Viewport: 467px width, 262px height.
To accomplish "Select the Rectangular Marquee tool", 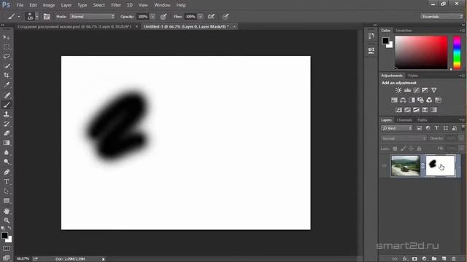I will click(7, 47).
